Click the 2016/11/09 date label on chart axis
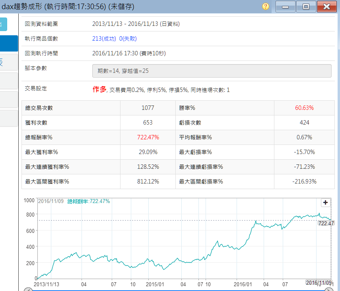 318,282
